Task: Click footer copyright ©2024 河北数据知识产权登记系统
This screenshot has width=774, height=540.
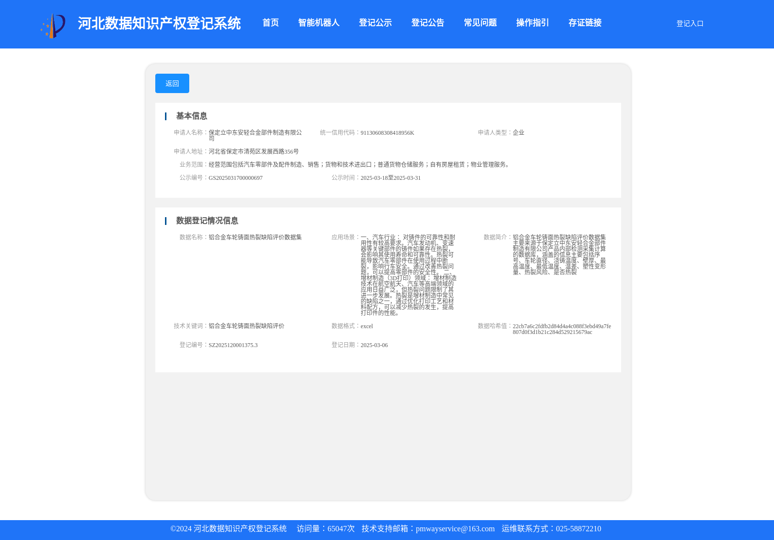Action: click(x=229, y=529)
